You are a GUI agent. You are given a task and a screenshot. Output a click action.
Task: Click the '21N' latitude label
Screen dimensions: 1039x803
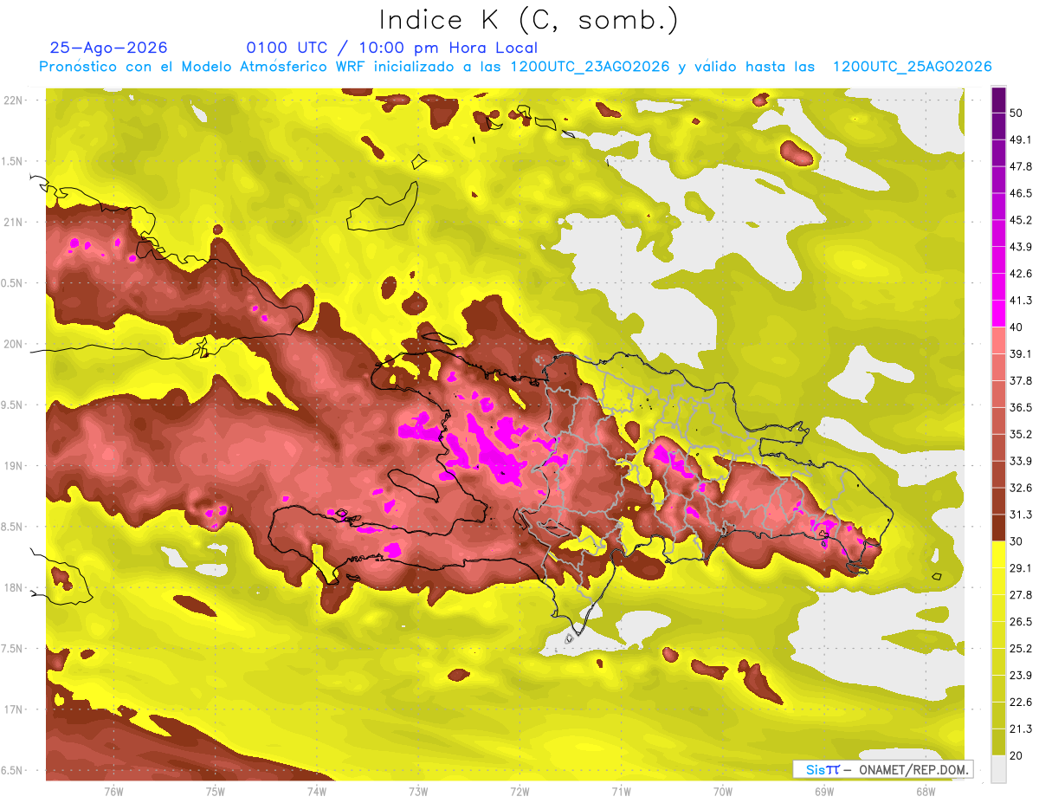coord(13,222)
